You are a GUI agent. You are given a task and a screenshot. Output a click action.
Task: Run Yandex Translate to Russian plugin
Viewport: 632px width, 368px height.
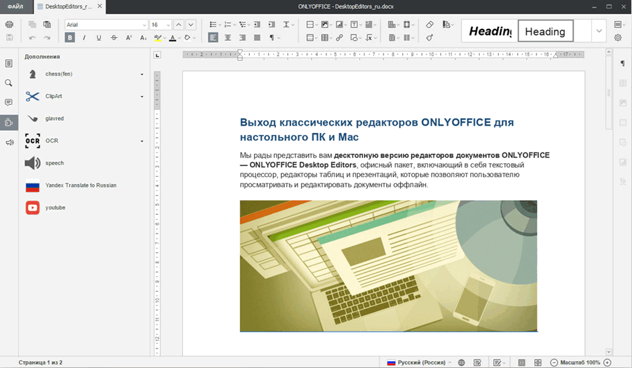pyautogui.click(x=81, y=185)
